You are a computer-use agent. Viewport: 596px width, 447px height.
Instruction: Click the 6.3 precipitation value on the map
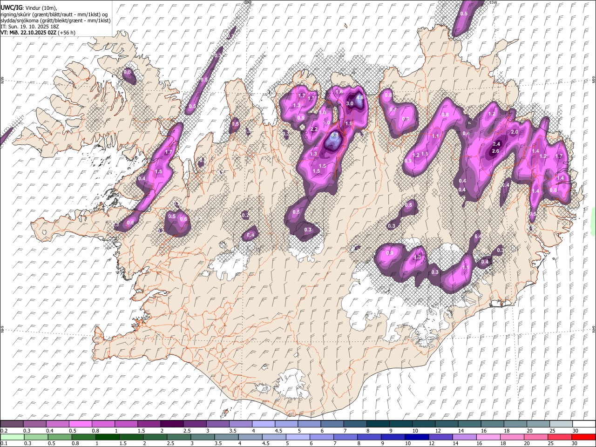pos(335,136)
